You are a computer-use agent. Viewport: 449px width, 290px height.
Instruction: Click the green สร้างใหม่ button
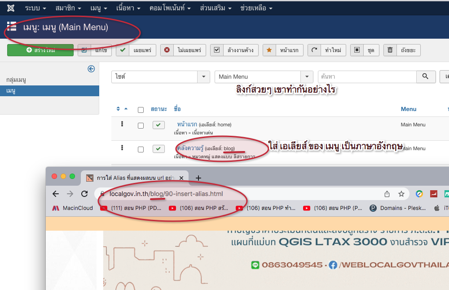tap(40, 50)
